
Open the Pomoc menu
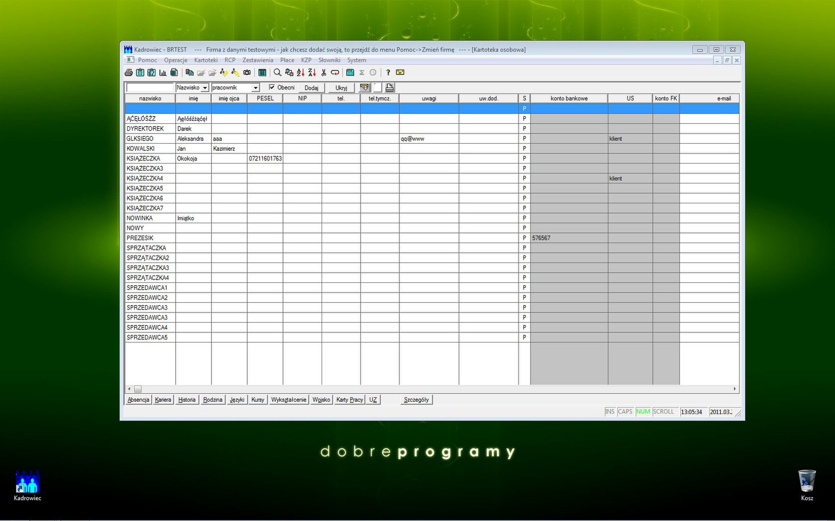(148, 60)
